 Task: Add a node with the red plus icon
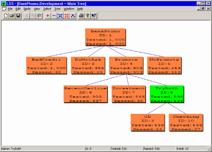(x=48, y=16)
